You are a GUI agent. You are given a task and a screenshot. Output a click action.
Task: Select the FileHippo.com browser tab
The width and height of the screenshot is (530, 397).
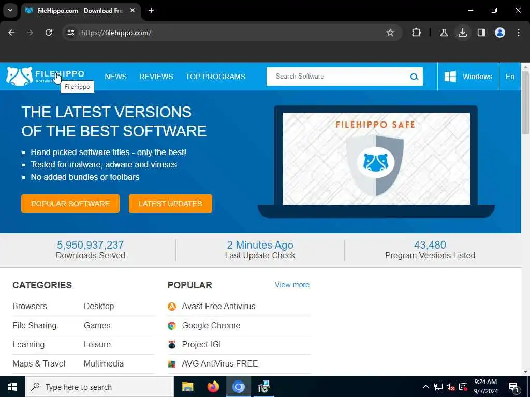(80, 11)
